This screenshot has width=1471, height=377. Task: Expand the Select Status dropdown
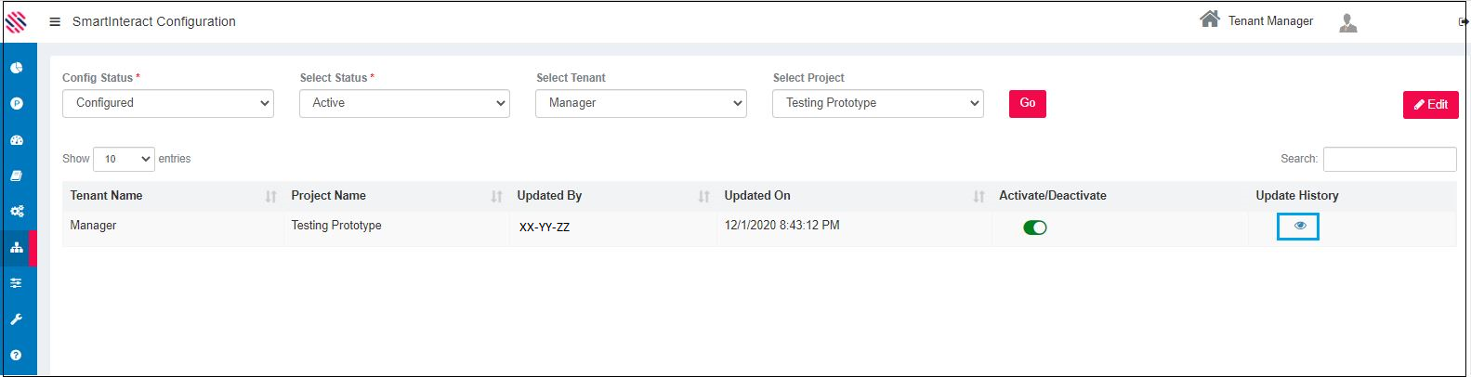click(x=404, y=103)
